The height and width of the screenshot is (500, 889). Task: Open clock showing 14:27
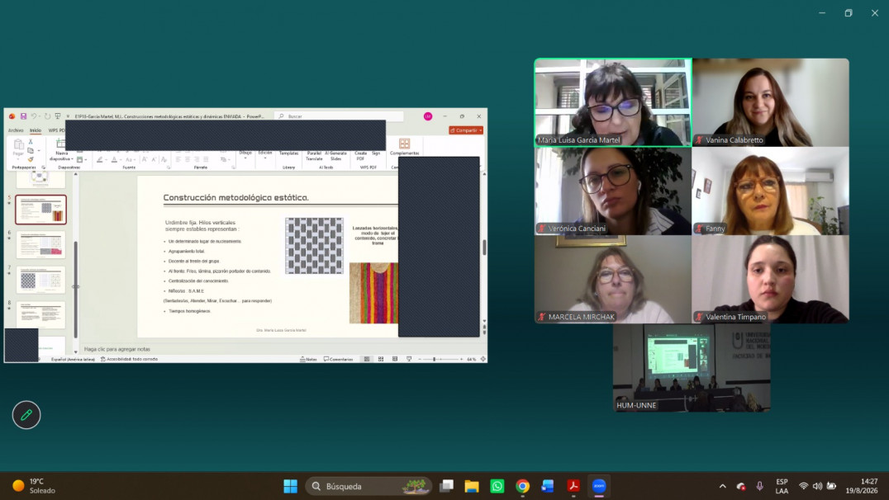[861, 486]
